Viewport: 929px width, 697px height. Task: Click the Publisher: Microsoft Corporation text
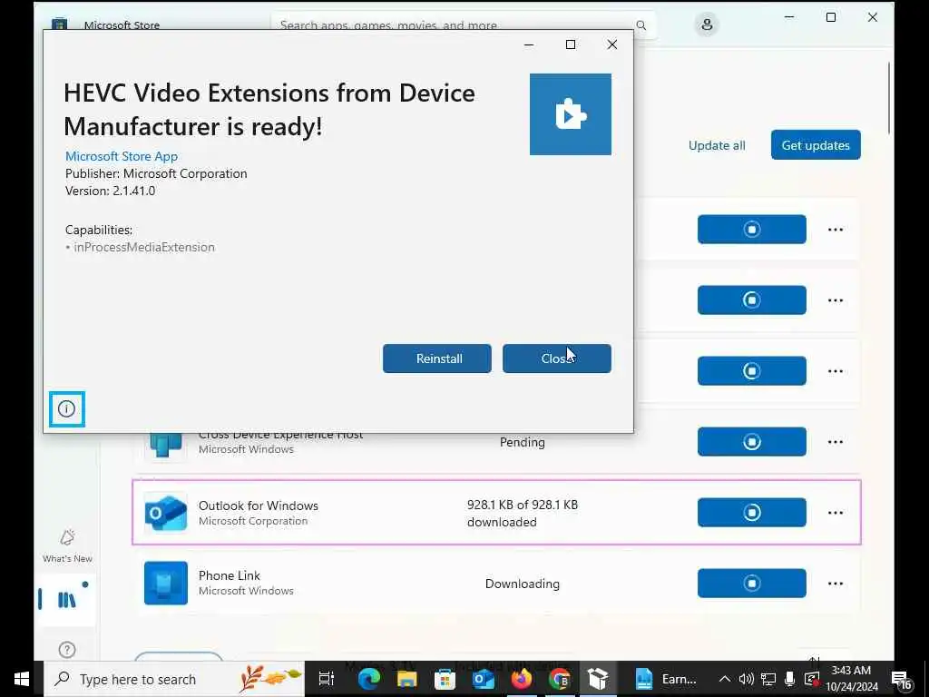[156, 173]
